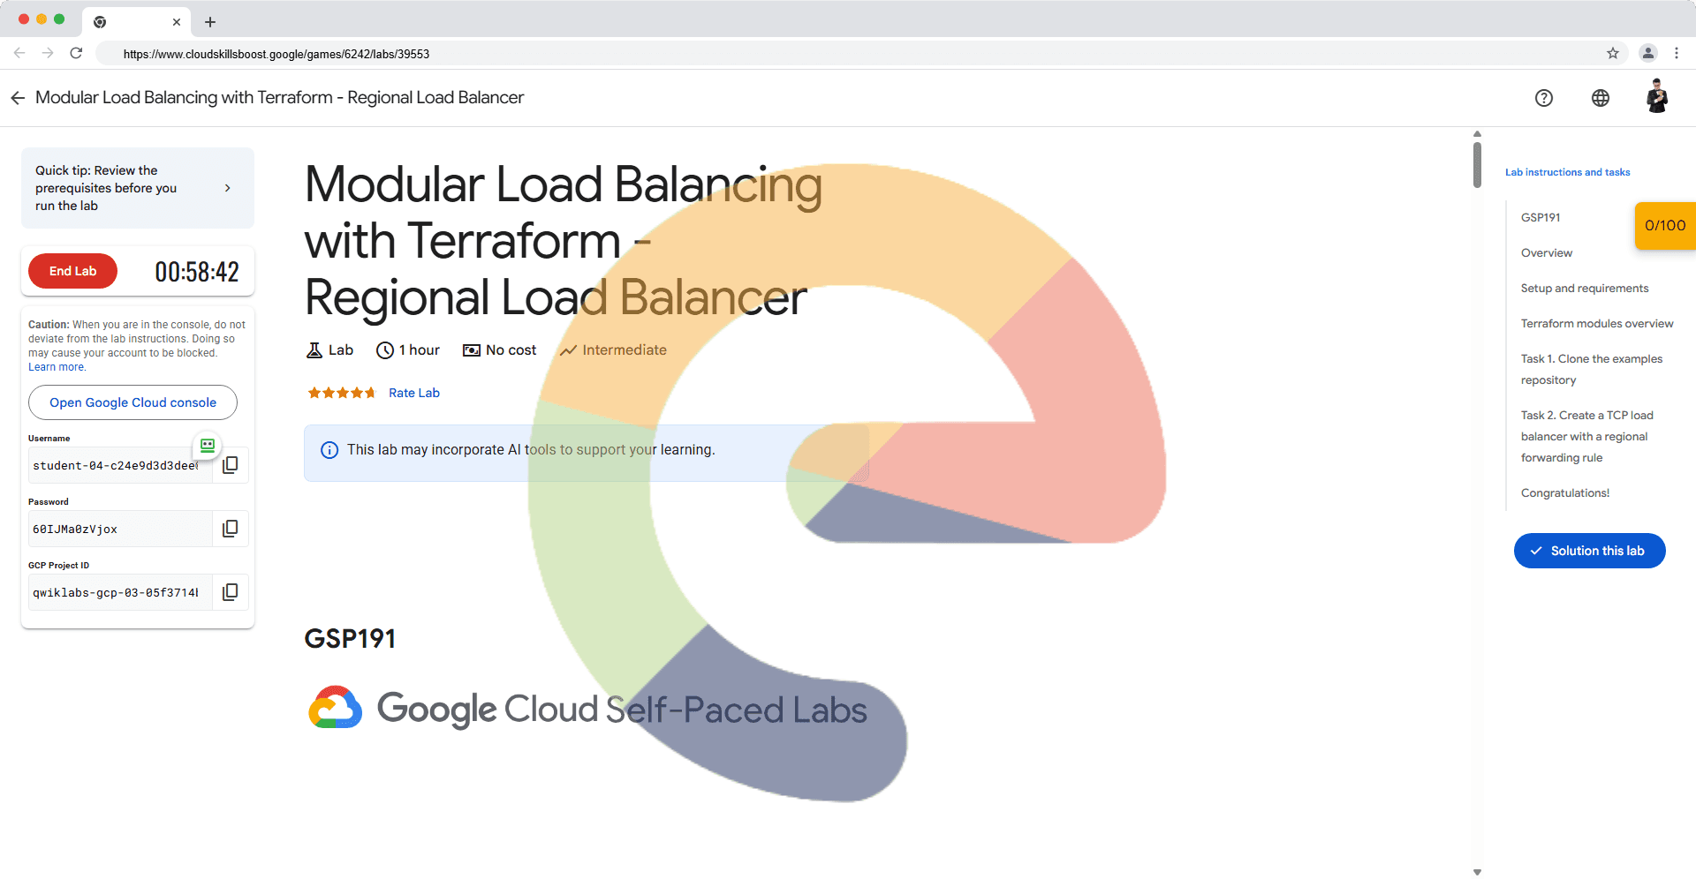The width and height of the screenshot is (1696, 879).
Task: Open a new browser tab
Action: (x=210, y=22)
